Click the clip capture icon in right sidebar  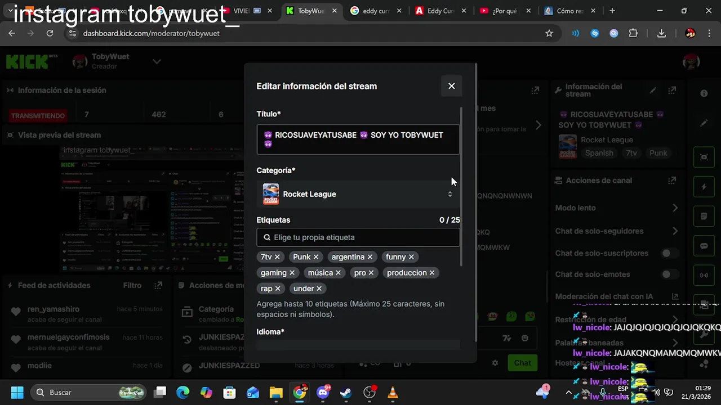(704, 157)
